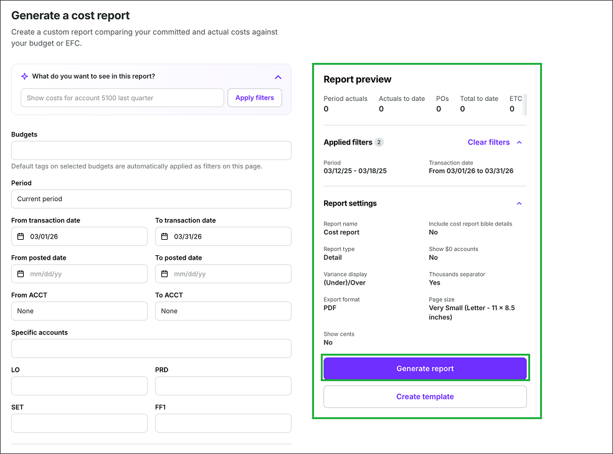Viewport: 613px width, 454px height.
Task: Click calendar icon in From posted date
Action: (21, 274)
